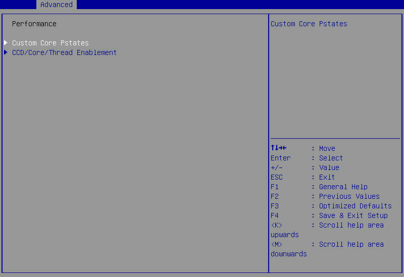Click the 'Exit' help text

tap(327, 177)
